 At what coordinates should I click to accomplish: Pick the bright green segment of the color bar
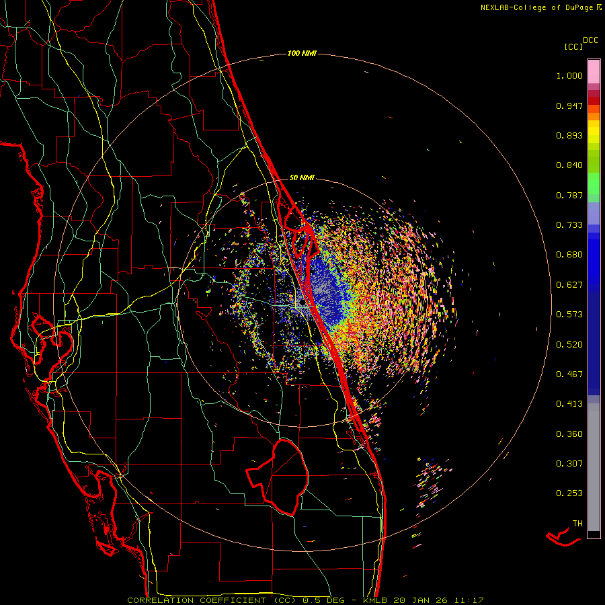[x=594, y=184]
